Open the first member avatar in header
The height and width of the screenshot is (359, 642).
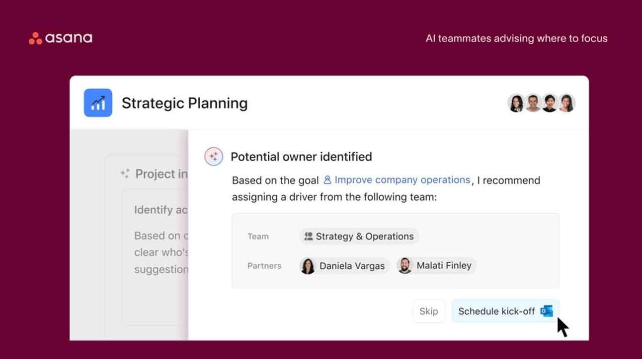coord(516,103)
